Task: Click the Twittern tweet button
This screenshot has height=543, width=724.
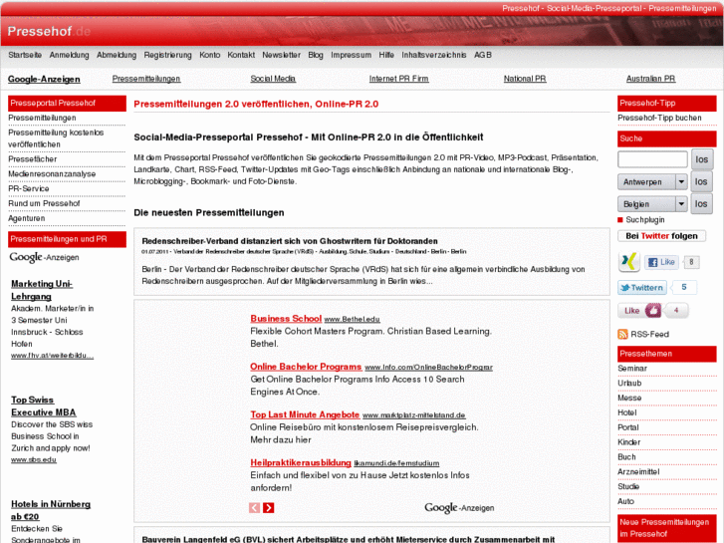Action: (x=642, y=288)
